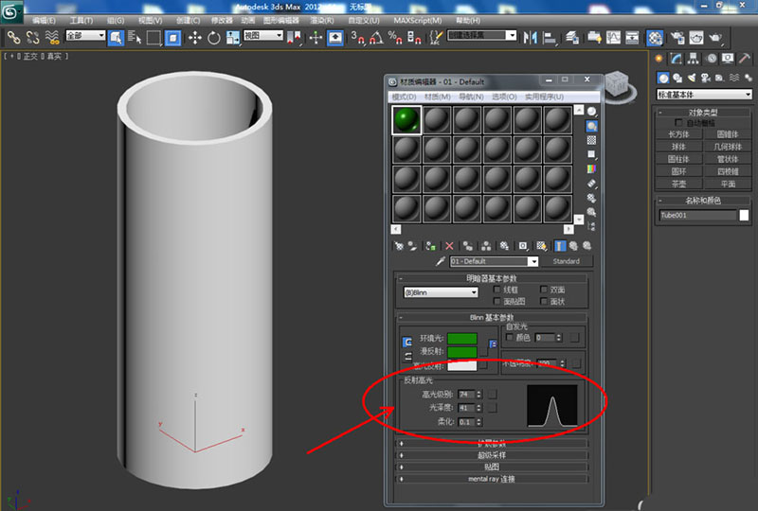758x511 pixels.
Task: Open the Material Editor from main toolbar
Action: [655, 38]
